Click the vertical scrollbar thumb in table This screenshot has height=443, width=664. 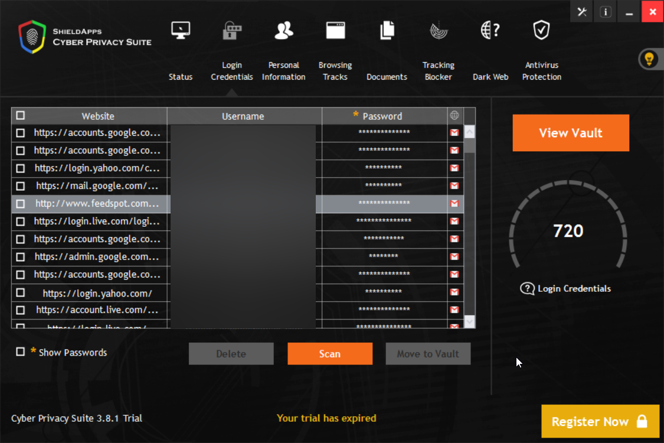coord(470,145)
